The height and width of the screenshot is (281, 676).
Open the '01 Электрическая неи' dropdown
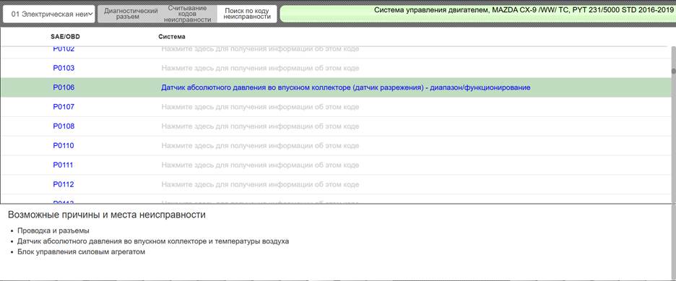(48, 14)
